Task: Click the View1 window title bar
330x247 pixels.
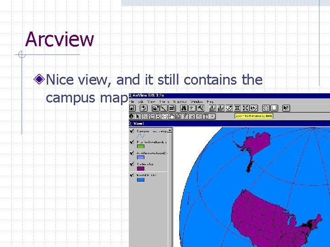Action: (230, 123)
